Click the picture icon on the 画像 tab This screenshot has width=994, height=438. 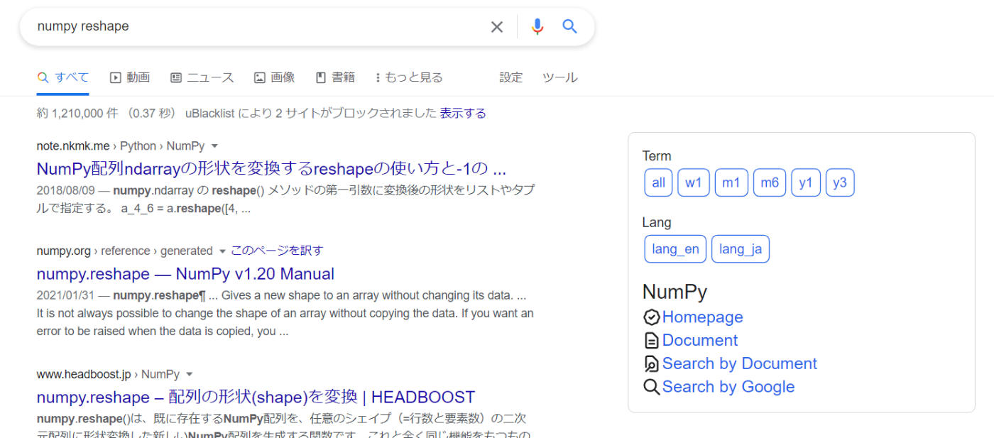tap(260, 77)
